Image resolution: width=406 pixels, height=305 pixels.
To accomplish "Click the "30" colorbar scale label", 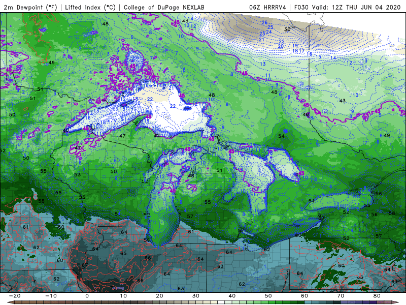I will (x=196, y=296).
